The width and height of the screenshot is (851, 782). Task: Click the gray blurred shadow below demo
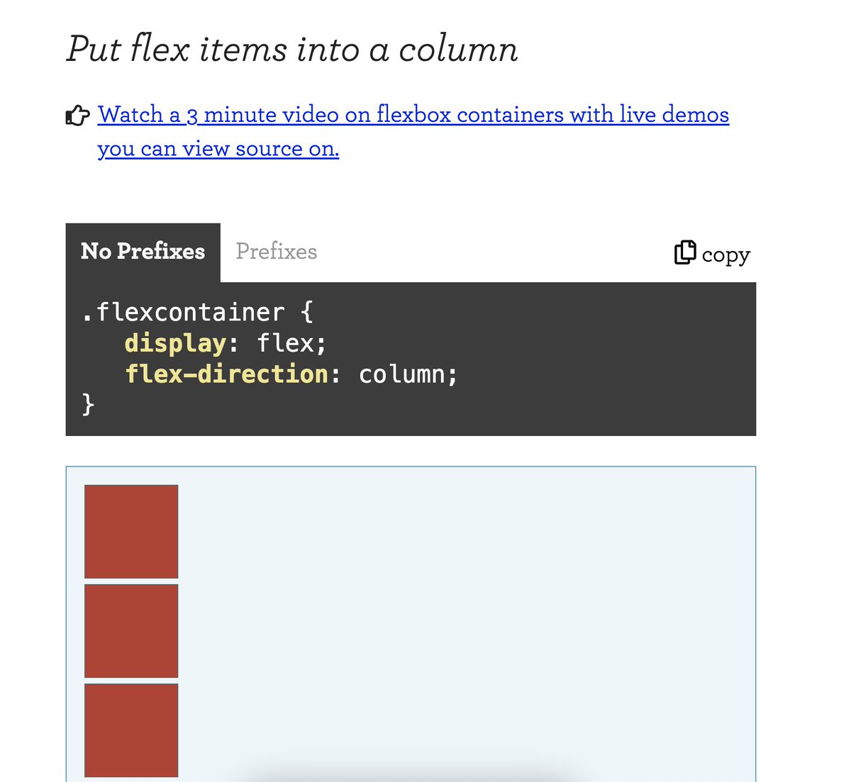411,773
